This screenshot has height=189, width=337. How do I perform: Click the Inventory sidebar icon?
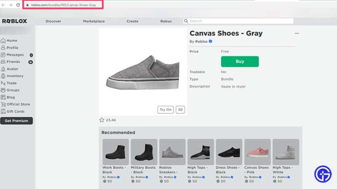click(x=4, y=76)
